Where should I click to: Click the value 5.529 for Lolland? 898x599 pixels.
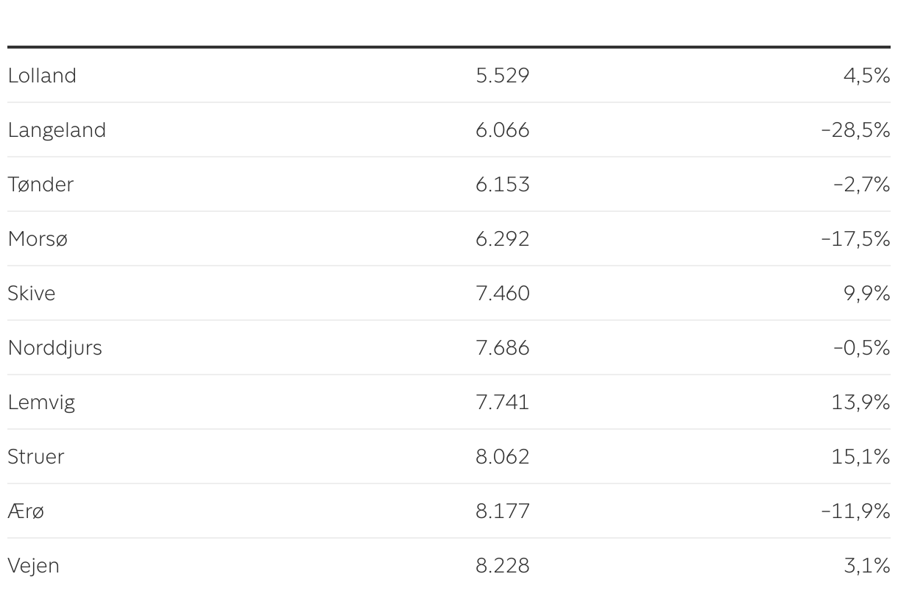click(503, 75)
